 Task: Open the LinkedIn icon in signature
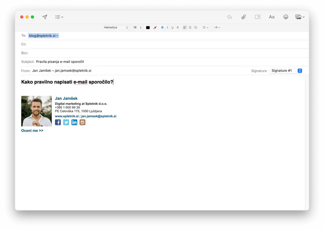(74, 122)
